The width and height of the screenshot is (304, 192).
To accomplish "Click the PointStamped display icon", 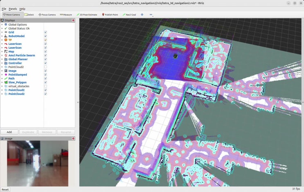I will click(x=6, y=75).
